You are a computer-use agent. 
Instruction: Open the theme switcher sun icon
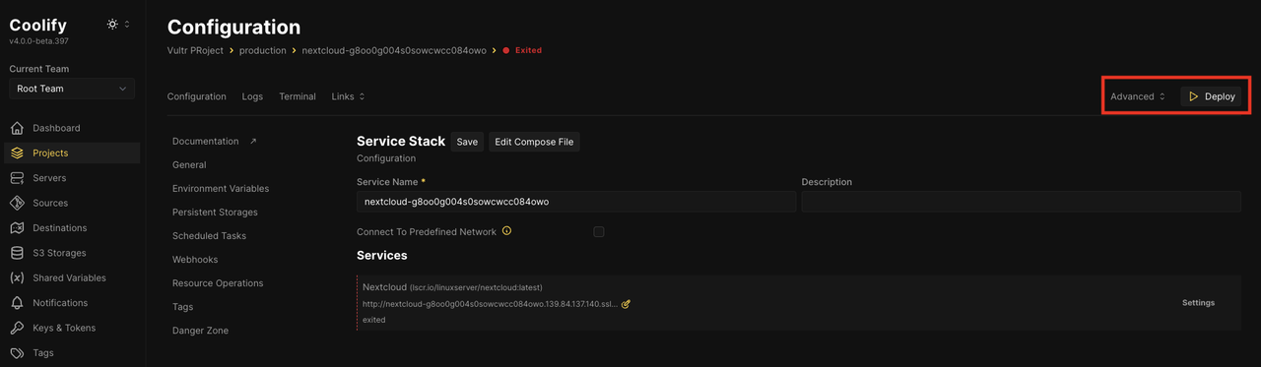[x=112, y=24]
